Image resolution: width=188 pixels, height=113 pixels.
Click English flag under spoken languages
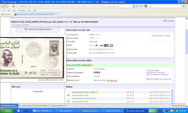pyautogui.click(x=95, y=72)
